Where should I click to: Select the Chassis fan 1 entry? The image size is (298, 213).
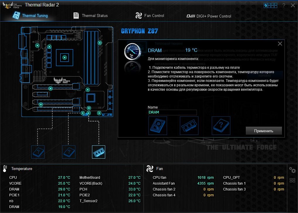(253, 183)
